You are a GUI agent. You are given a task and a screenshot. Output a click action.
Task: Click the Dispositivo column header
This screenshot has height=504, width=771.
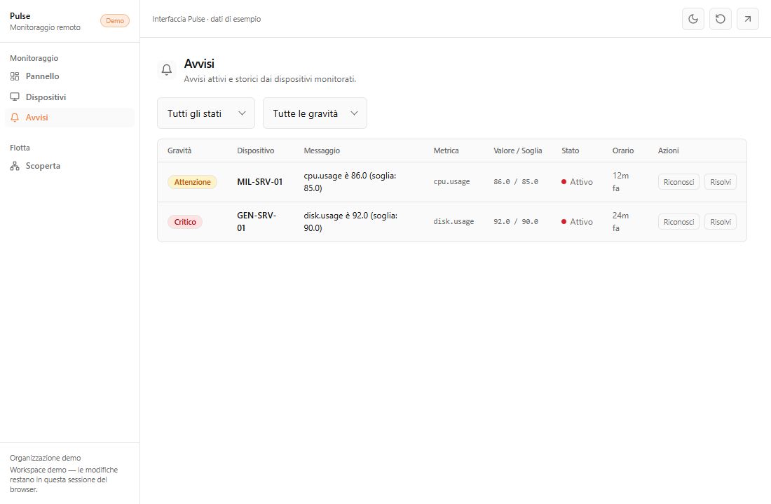coord(256,150)
